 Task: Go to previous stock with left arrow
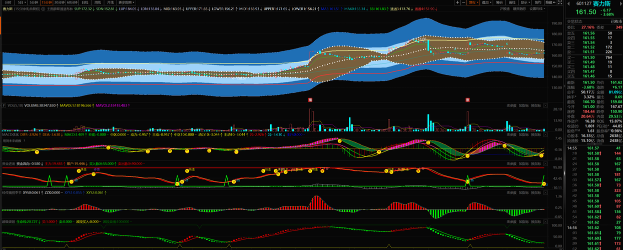pyautogui.click(x=569, y=2)
